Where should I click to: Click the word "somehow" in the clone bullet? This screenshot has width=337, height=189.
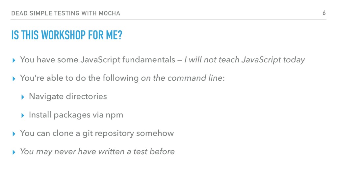pos(155,133)
